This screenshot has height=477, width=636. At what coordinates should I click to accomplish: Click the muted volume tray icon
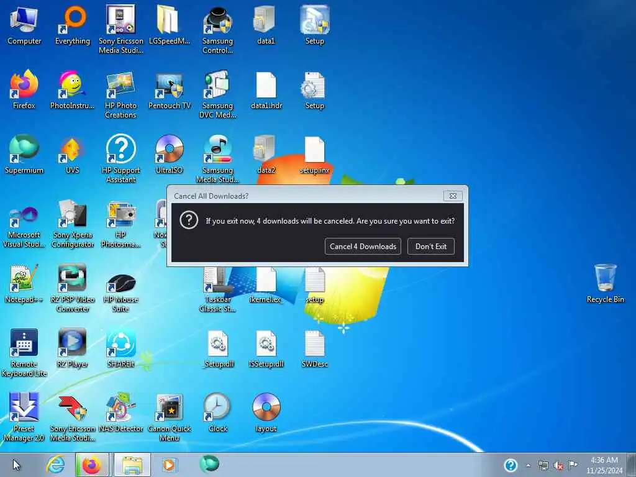pyautogui.click(x=558, y=465)
